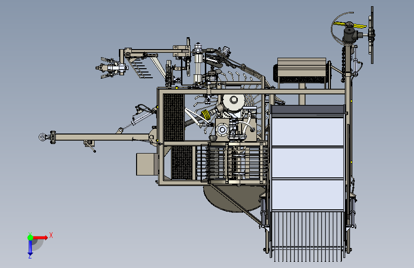
Task: Select the tow hitch ring on the drawbar end
Action: 42,137
